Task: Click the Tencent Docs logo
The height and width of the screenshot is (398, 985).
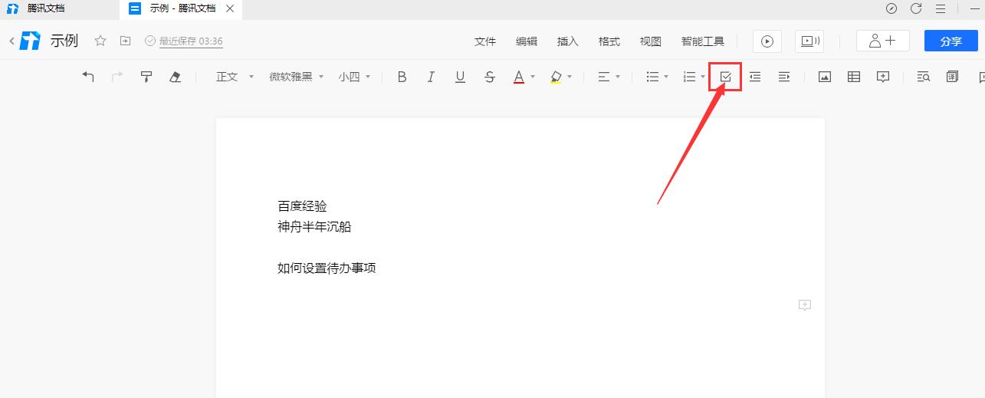Action: tap(31, 41)
